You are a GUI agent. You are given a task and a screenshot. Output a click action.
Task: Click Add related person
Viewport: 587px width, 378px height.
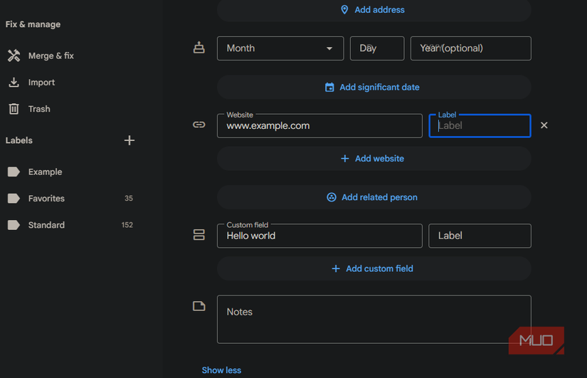[374, 197]
